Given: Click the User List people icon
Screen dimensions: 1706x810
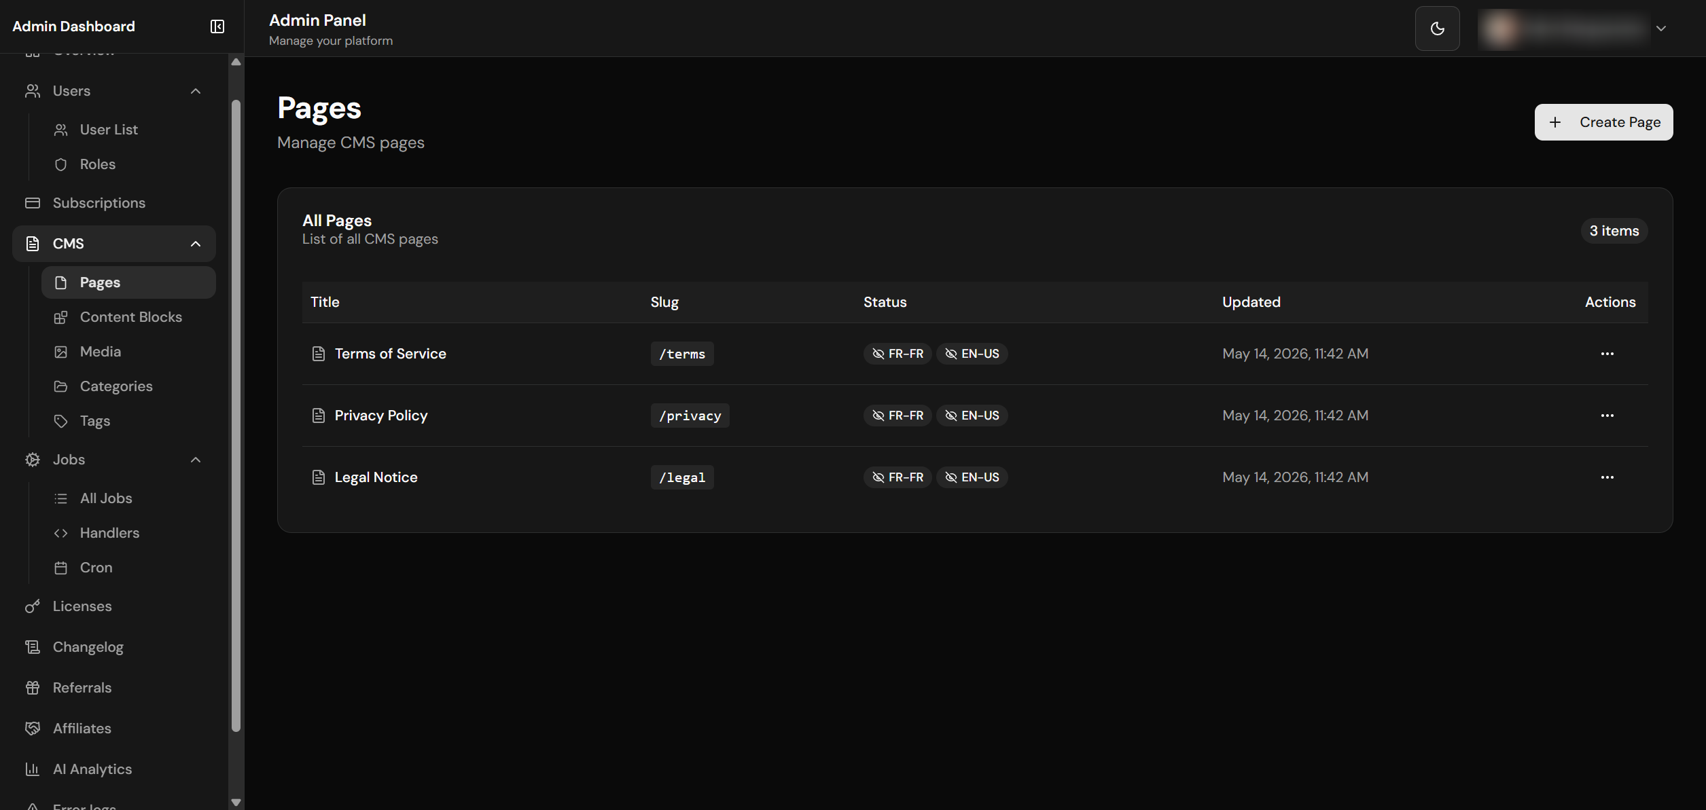Looking at the screenshot, I should (x=61, y=130).
